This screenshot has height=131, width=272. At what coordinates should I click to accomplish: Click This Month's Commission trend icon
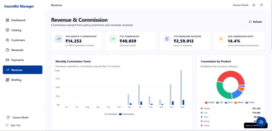coord(59,39)
